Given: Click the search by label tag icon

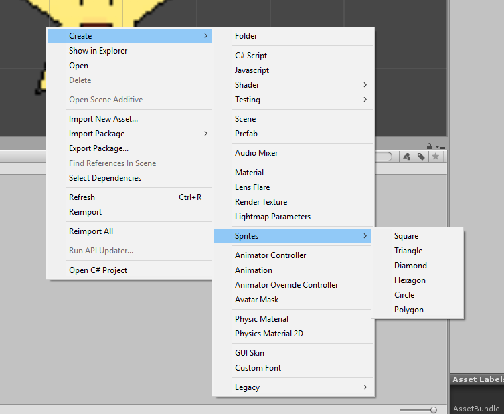Looking at the screenshot, I should pos(421,157).
